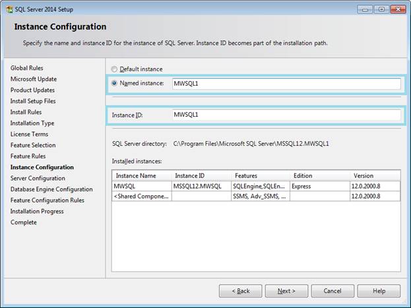
Task: Open Help for setup
Action: (x=379, y=291)
